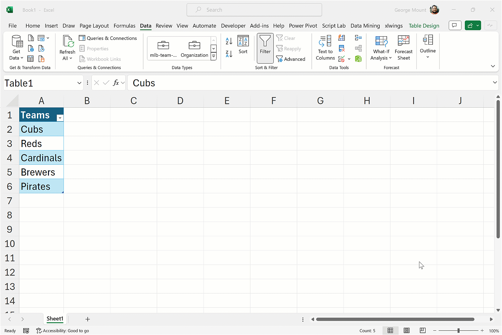
Task: Open the Forecast Sheet tool
Action: (x=403, y=47)
